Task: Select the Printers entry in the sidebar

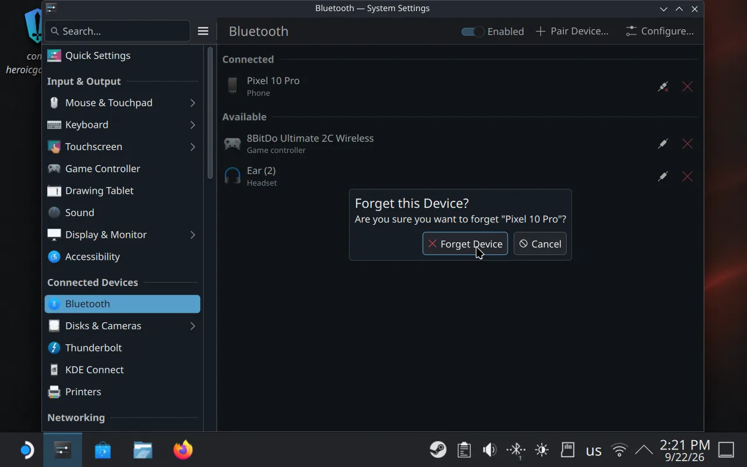Action: tap(123, 392)
